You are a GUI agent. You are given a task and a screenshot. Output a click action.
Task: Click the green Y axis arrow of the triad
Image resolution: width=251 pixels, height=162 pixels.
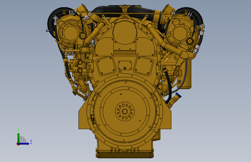(19, 138)
